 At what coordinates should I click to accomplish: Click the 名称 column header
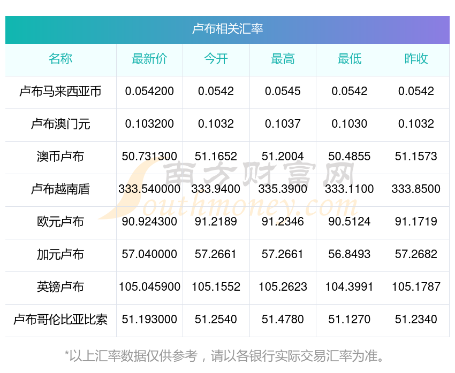(60, 59)
